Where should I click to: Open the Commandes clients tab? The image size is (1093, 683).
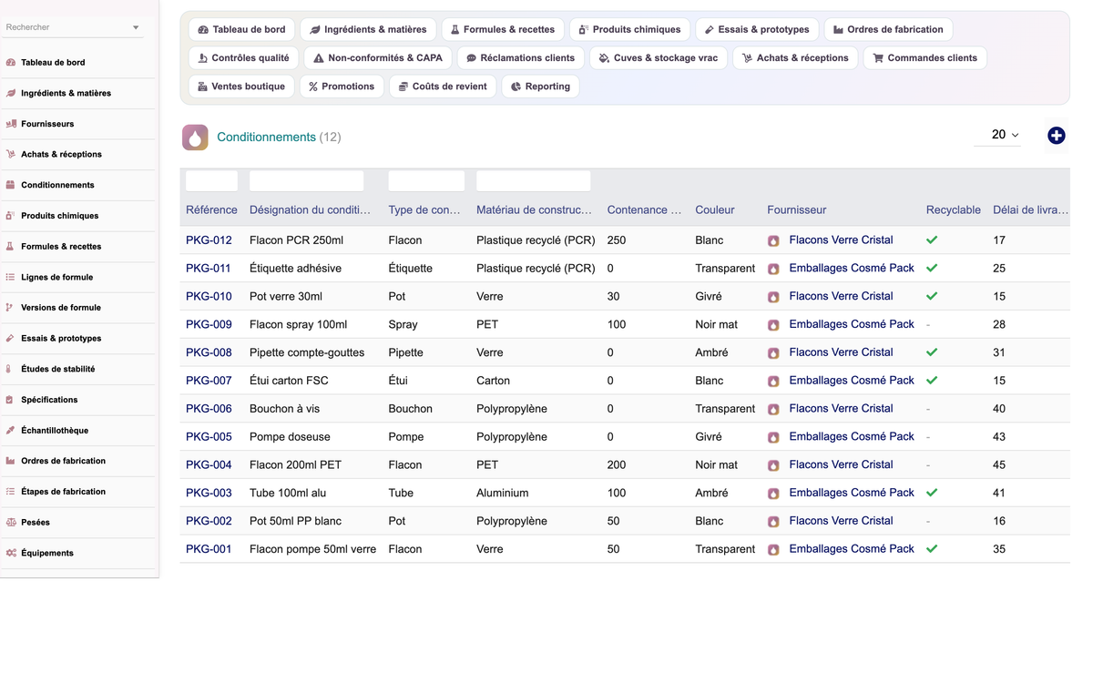point(924,57)
